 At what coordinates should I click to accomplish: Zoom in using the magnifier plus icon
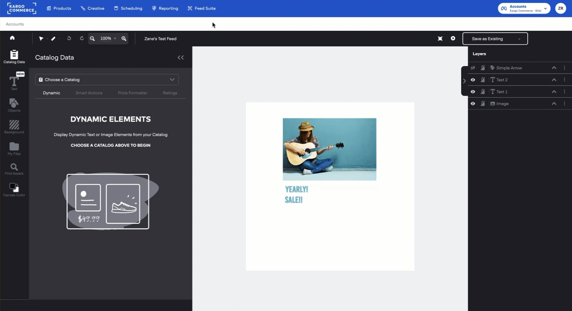[x=124, y=38]
